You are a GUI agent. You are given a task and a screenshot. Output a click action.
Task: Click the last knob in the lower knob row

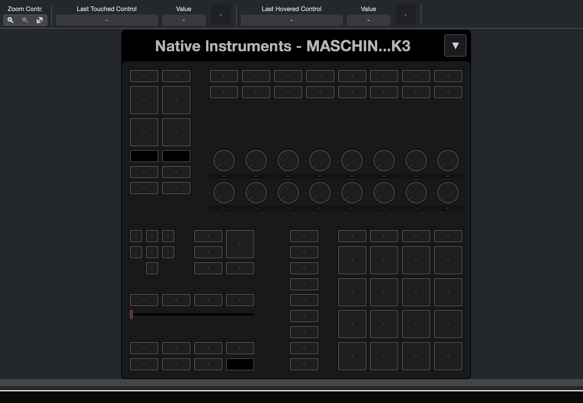click(448, 193)
